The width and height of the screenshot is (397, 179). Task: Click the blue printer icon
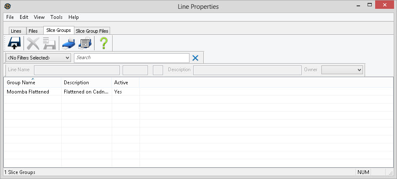tap(68, 43)
